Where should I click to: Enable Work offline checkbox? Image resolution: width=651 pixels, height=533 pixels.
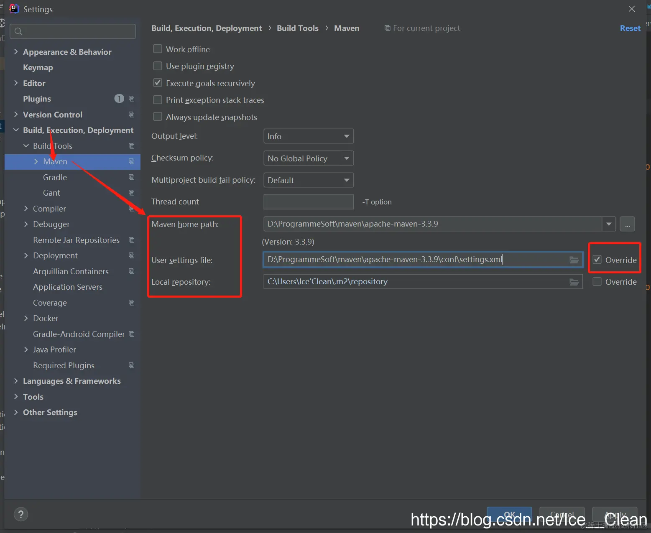pyautogui.click(x=158, y=49)
